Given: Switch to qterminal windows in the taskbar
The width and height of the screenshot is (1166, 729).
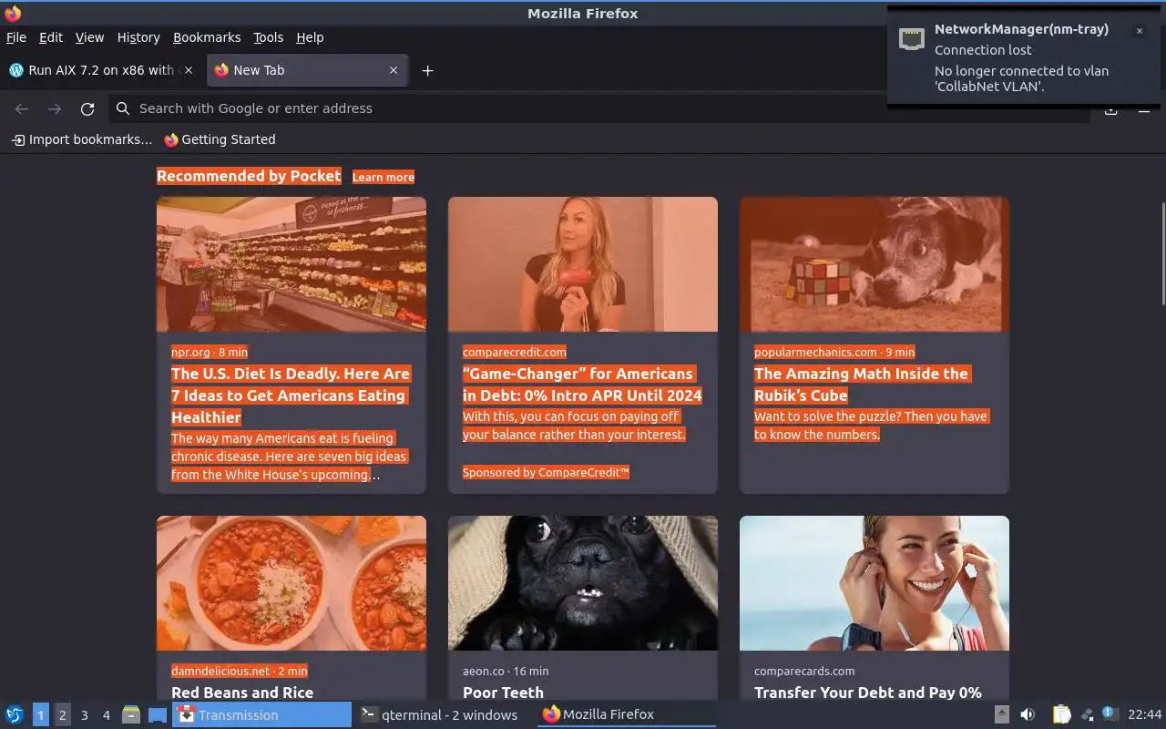Looking at the screenshot, I should tap(440, 714).
